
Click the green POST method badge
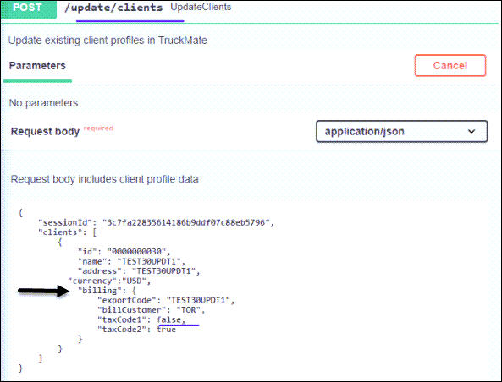(x=29, y=9)
